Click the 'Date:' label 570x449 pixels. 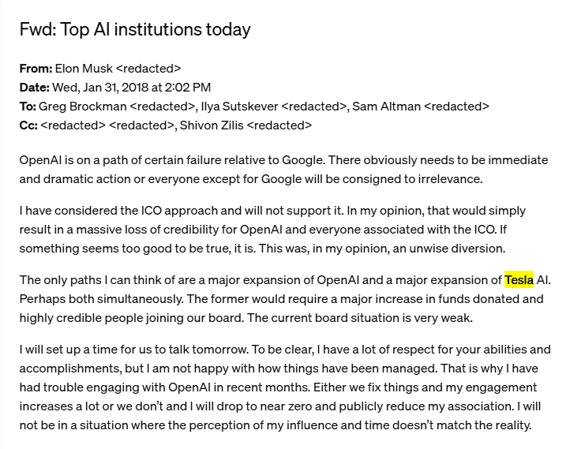click(x=35, y=87)
